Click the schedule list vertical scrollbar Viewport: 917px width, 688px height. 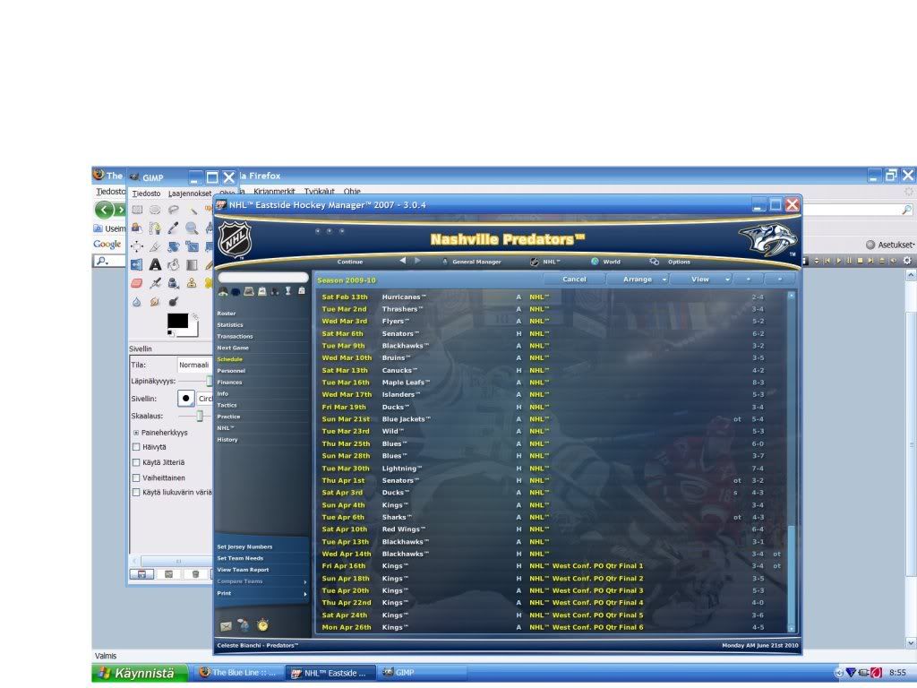792,461
